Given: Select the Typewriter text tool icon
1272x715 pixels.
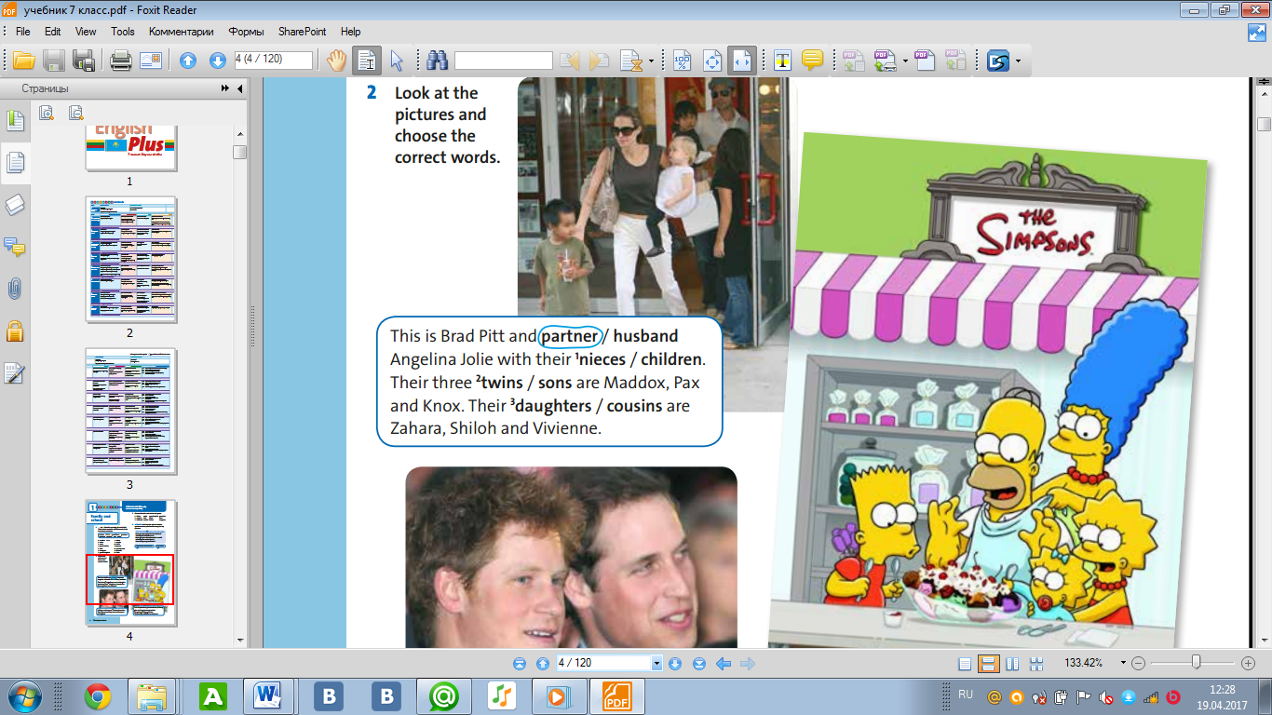Looking at the screenshot, I should (x=783, y=61).
